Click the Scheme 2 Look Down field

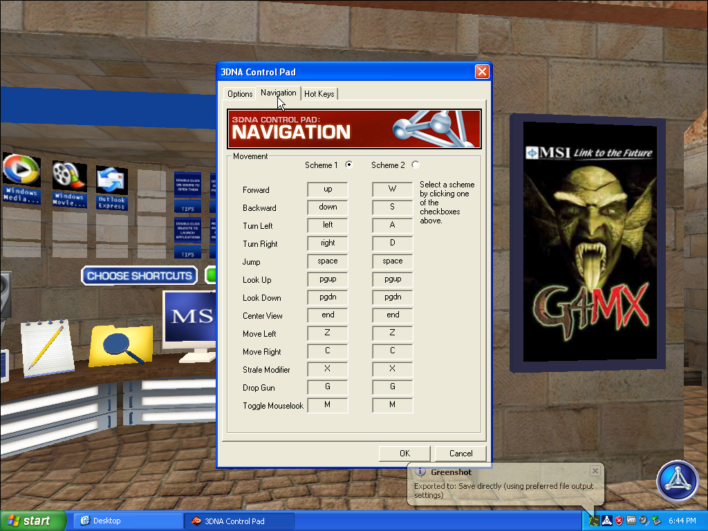(393, 297)
